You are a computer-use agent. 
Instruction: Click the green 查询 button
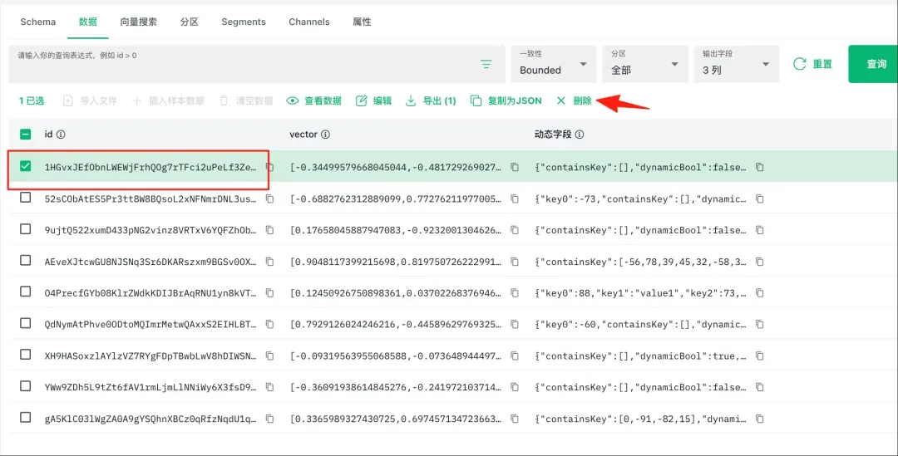click(x=876, y=64)
